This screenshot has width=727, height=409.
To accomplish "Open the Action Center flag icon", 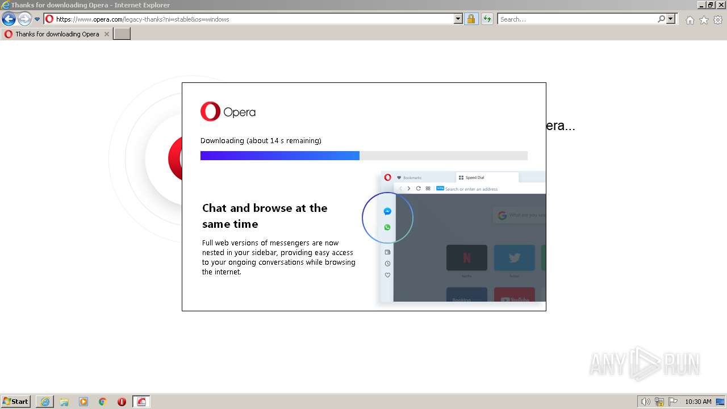I will 673,402.
